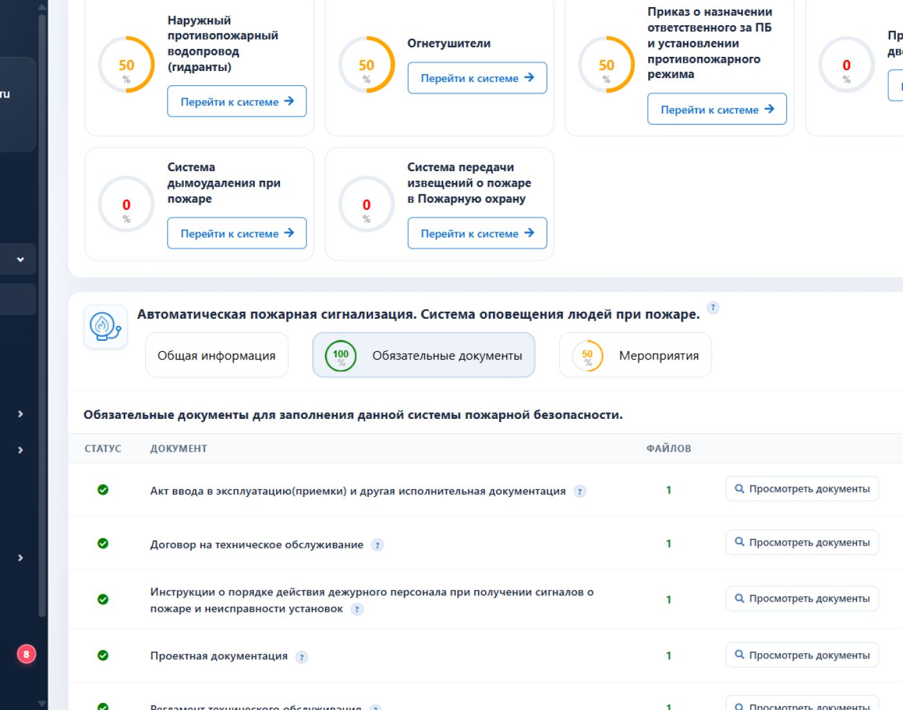Click green status check for Инструкции о порядке row
Image resolution: width=903 pixels, height=710 pixels.
click(x=103, y=600)
